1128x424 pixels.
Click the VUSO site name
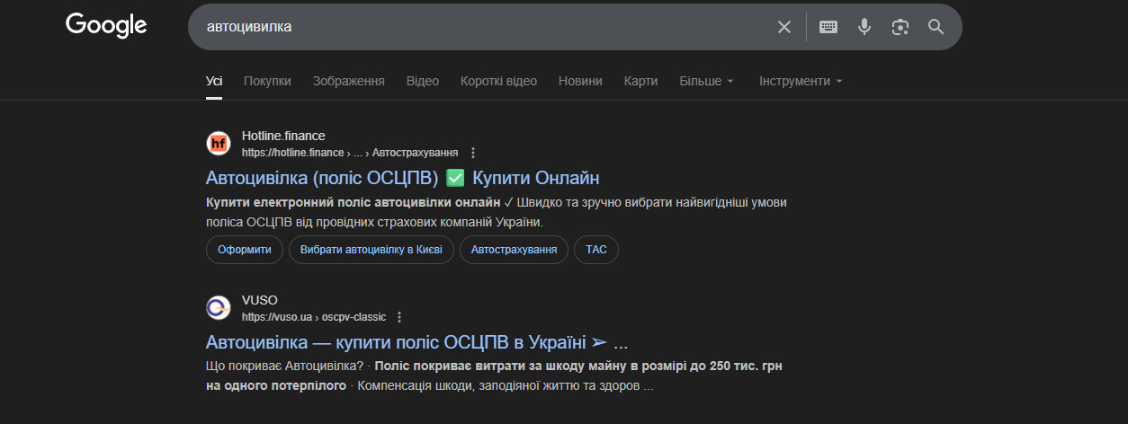[260, 300]
